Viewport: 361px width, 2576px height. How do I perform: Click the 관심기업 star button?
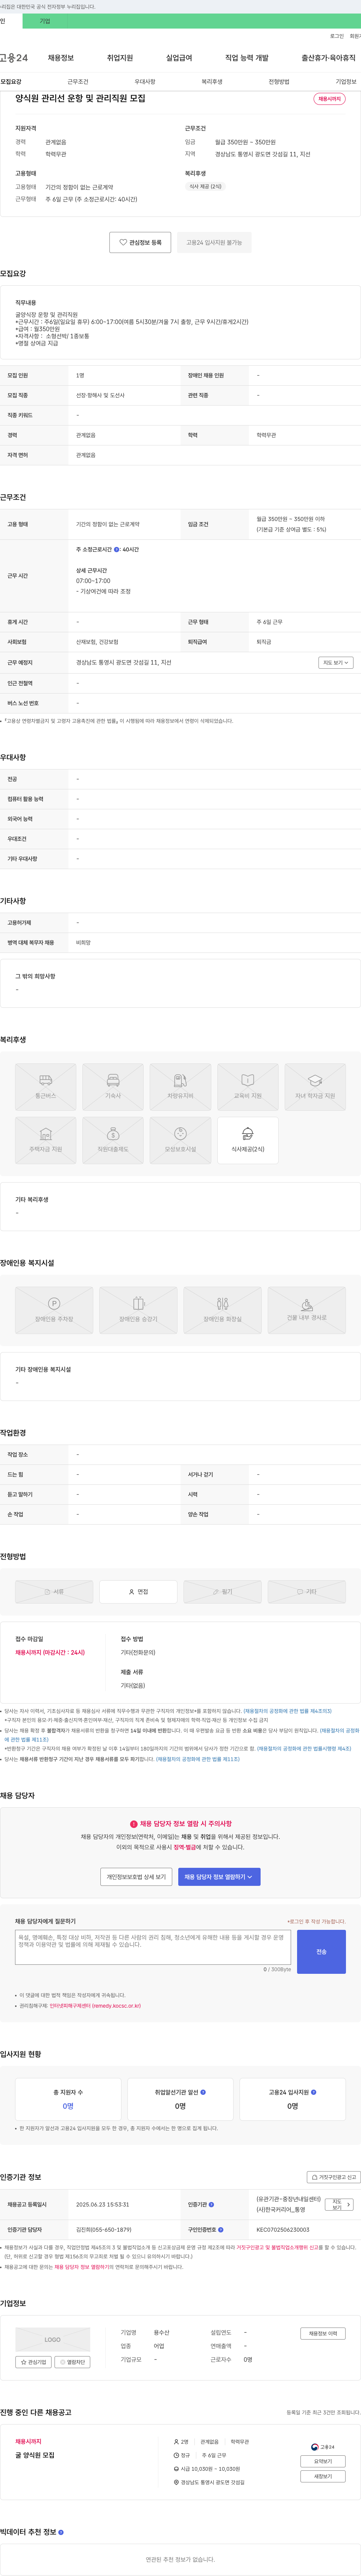click(x=33, y=2362)
